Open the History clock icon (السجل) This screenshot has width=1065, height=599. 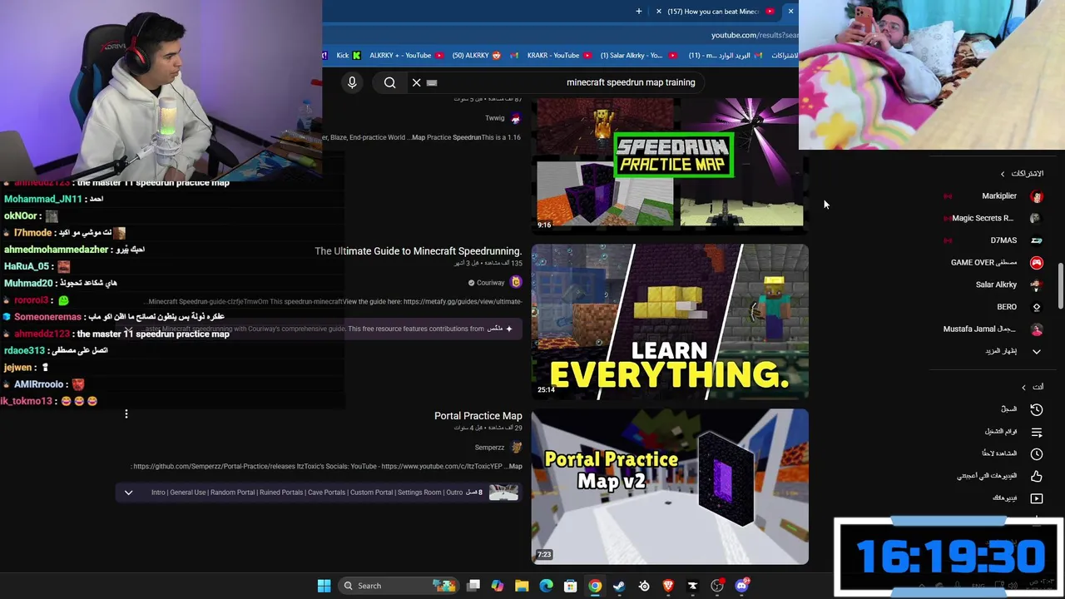point(1037,409)
